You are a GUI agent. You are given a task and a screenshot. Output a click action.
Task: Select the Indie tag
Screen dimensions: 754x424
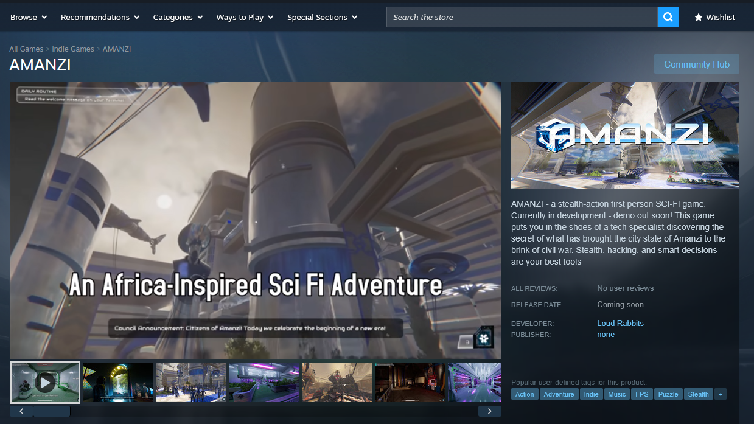[591, 394]
